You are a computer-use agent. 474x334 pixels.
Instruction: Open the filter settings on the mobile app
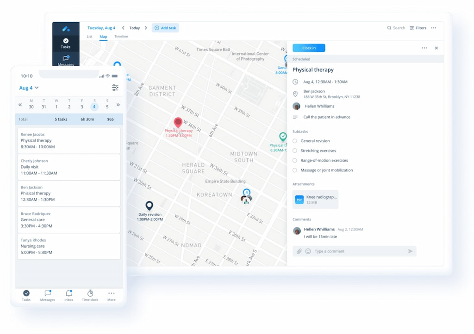pyautogui.click(x=115, y=87)
